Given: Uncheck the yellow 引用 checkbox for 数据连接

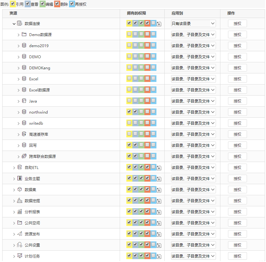Looking at the screenshot, I should coord(129,23).
